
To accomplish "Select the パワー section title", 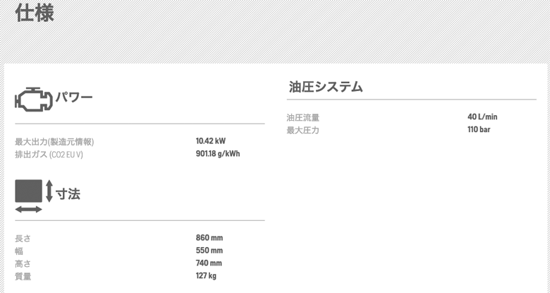I will click(x=74, y=97).
